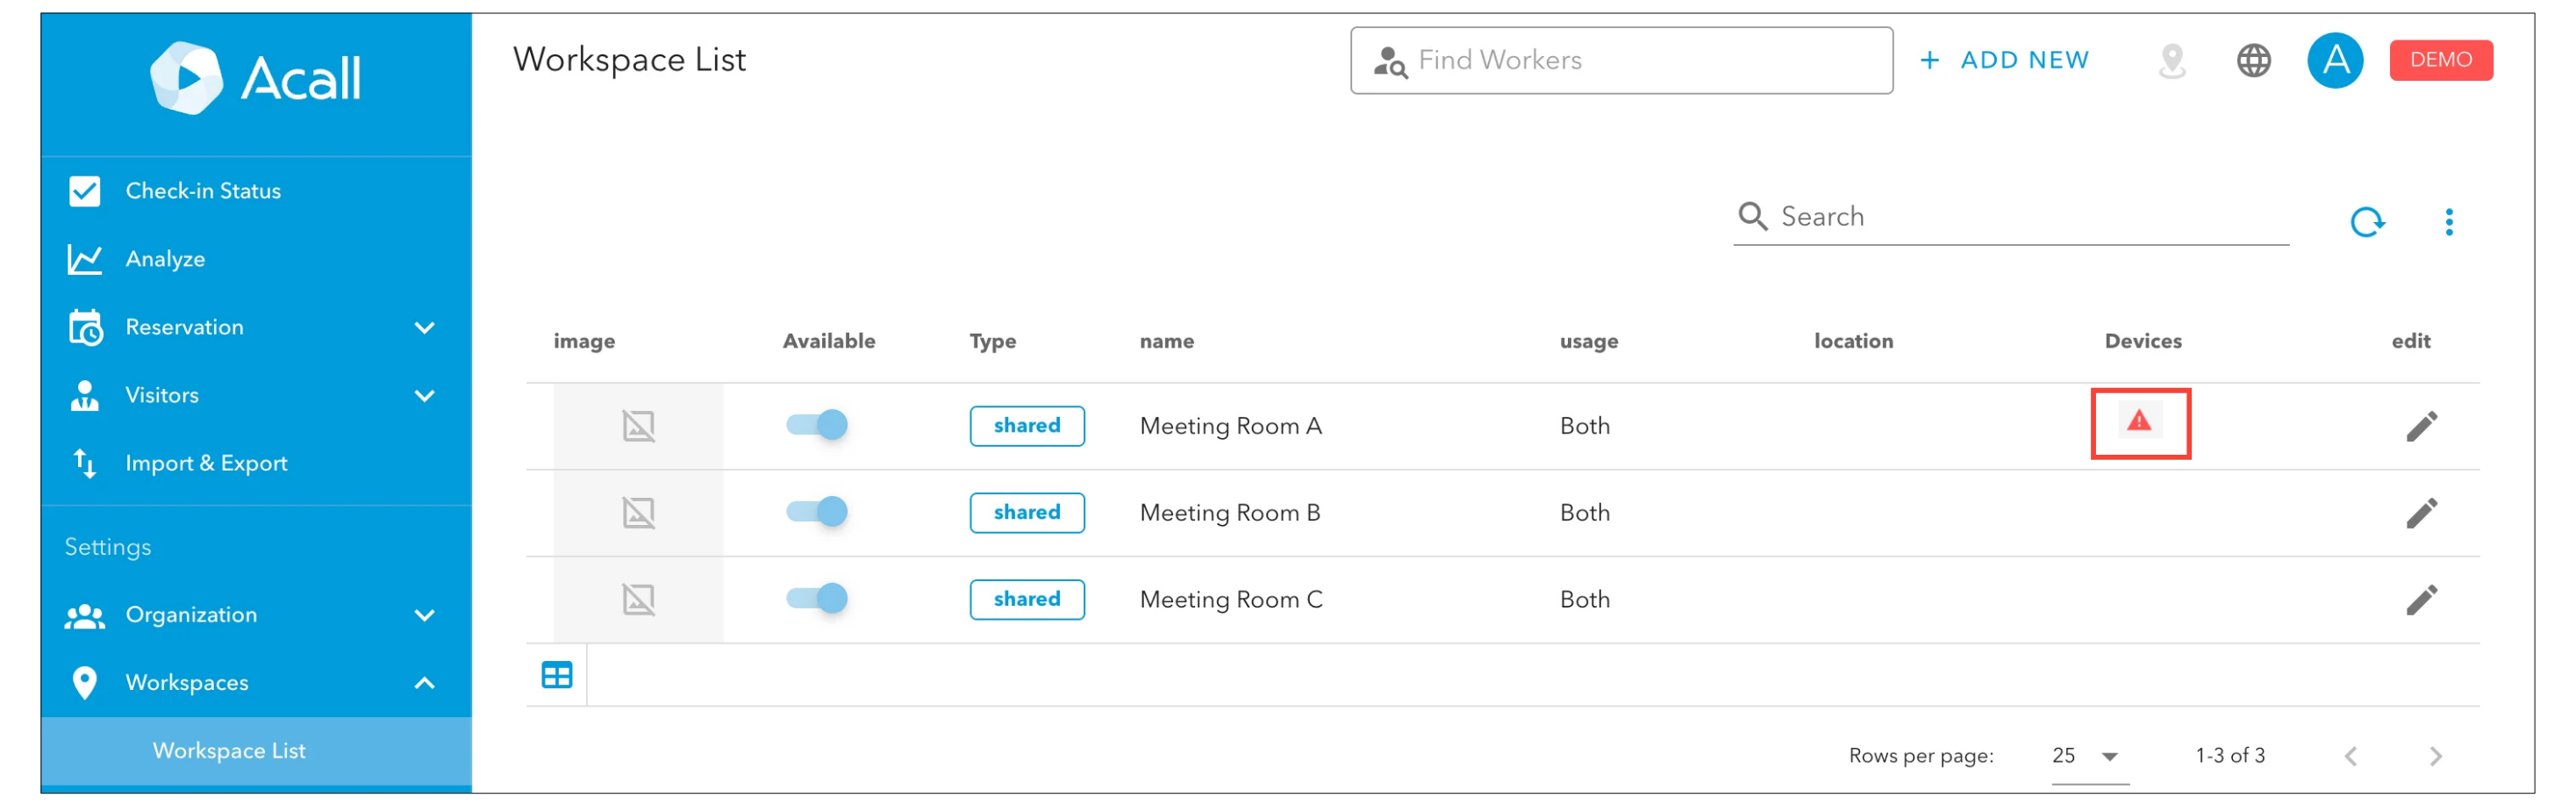Click the refresh icon above the table

click(x=2366, y=222)
